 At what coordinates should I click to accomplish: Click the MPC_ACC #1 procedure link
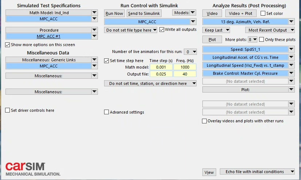pos(48,36)
